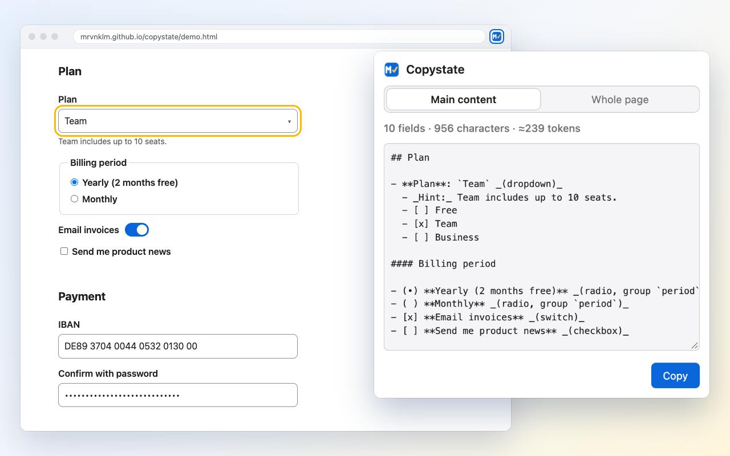Viewport: 730px width, 456px height.
Task: Click the 'IBAN' field label
Action: pos(69,324)
